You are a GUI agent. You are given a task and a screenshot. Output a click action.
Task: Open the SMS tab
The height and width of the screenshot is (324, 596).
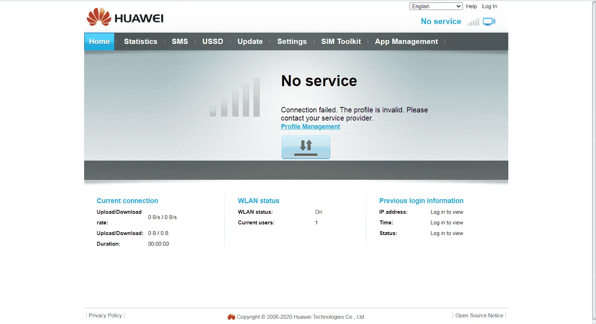180,41
